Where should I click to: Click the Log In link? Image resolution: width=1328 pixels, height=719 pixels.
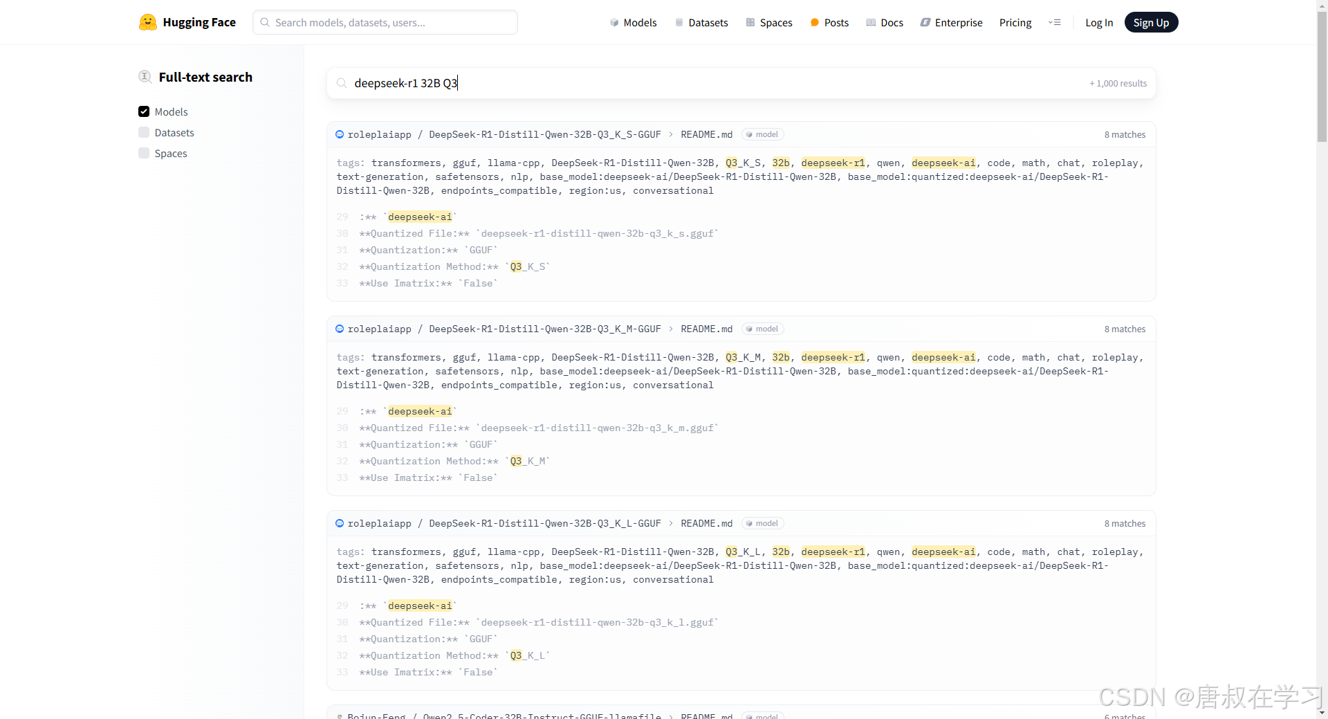[1099, 22]
